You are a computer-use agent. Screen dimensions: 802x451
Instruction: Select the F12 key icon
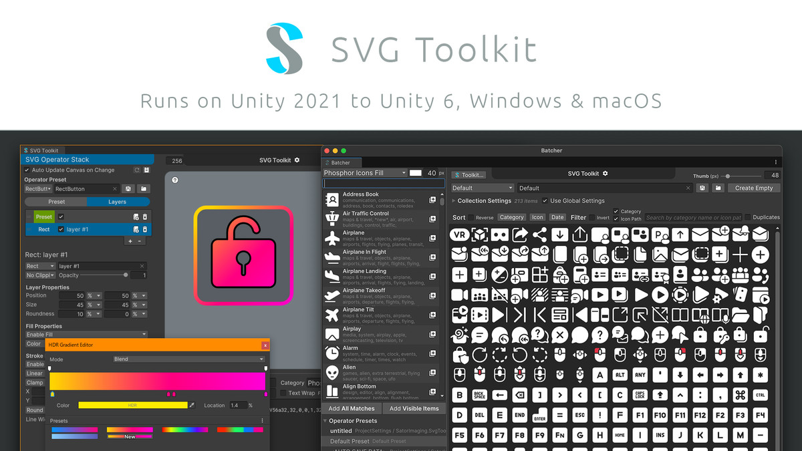click(x=700, y=415)
